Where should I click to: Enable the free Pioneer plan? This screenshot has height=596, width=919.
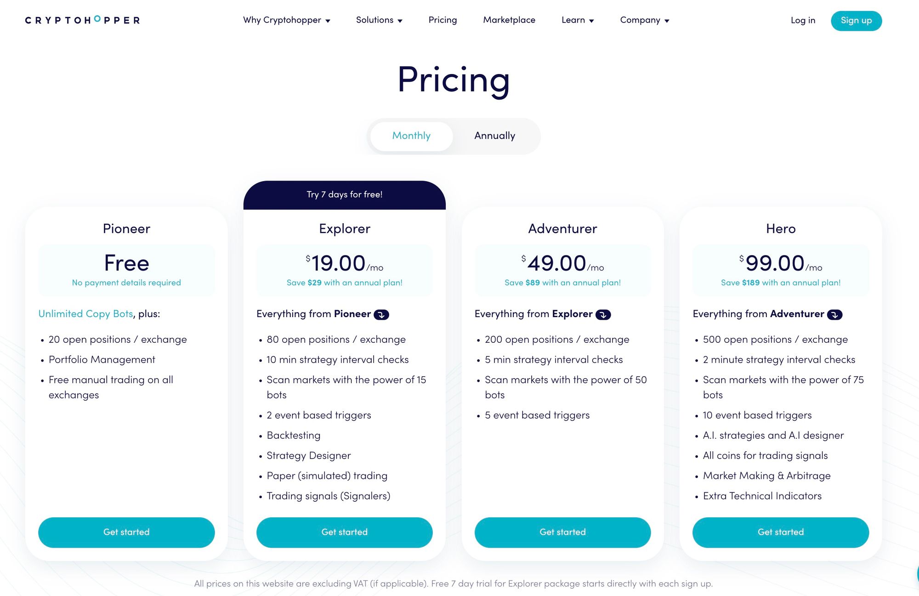coord(126,532)
